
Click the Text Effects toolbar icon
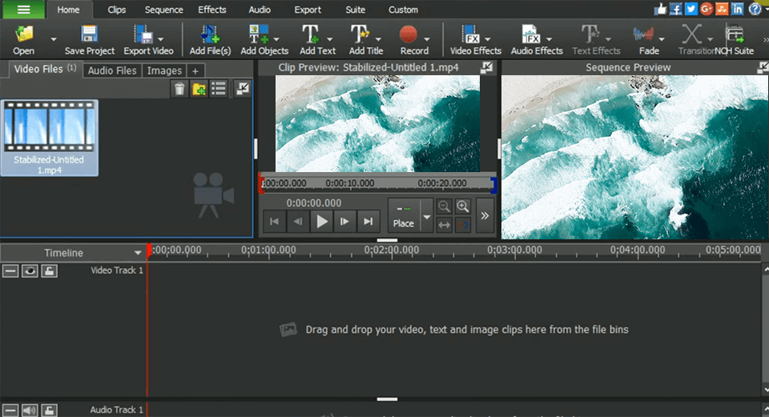click(x=590, y=34)
